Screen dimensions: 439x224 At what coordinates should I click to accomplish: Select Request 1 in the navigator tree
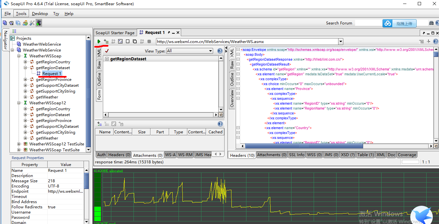pos(52,74)
